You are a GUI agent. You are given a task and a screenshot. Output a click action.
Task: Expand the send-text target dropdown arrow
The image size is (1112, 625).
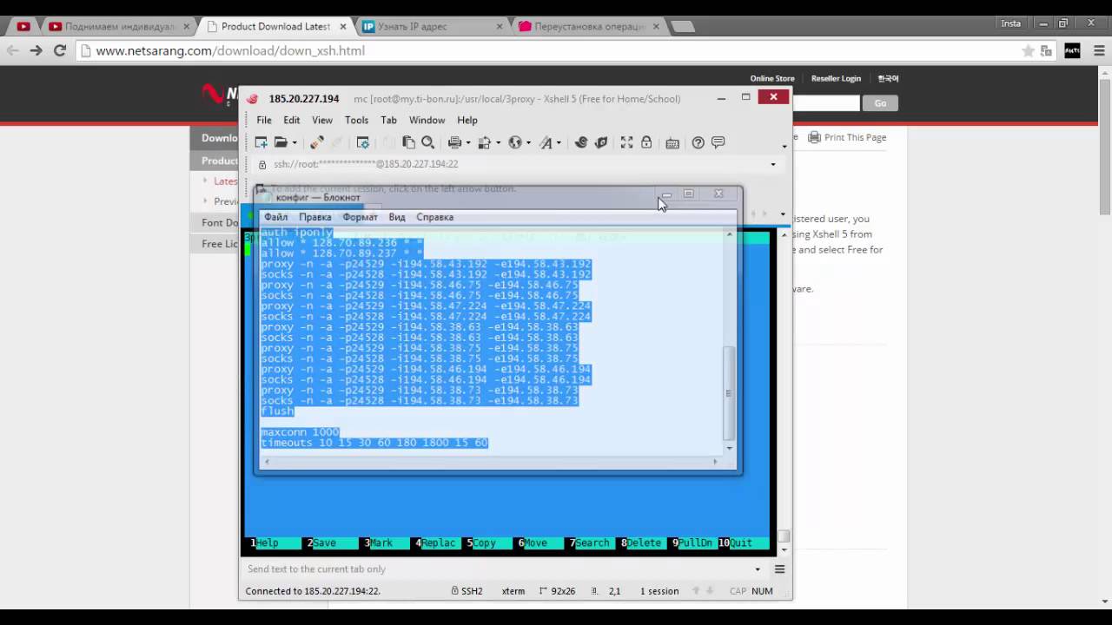[758, 569]
